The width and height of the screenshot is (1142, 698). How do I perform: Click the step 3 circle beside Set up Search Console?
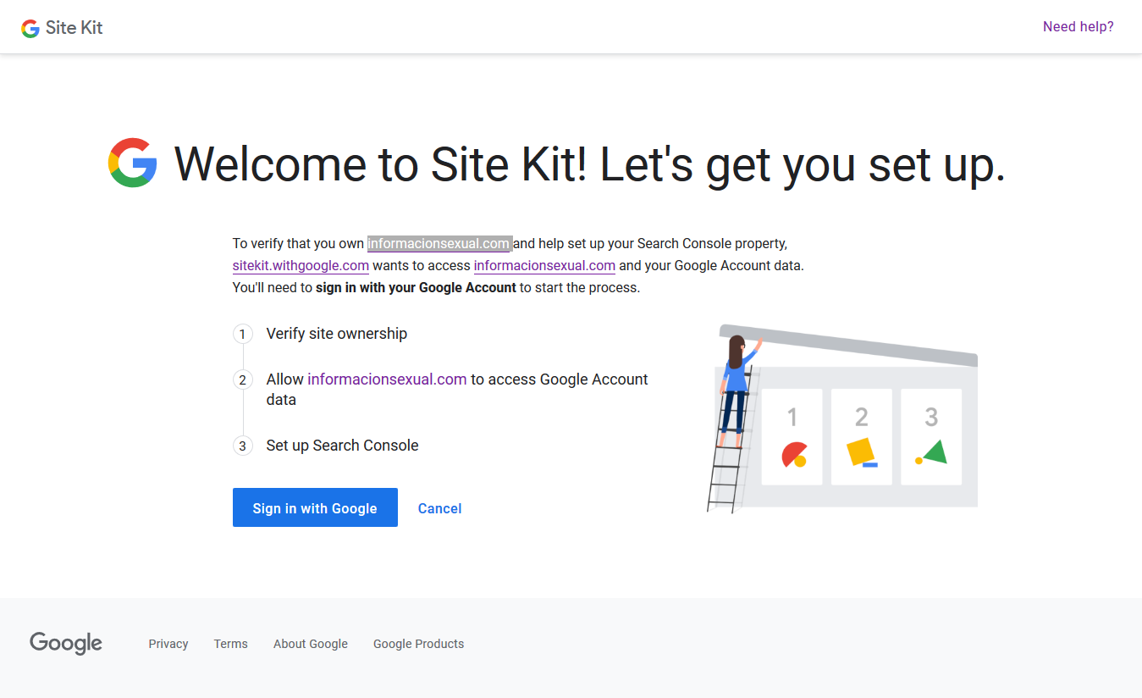pyautogui.click(x=243, y=446)
